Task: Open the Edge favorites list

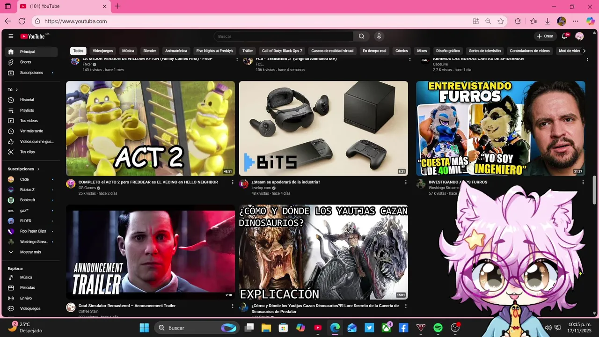Action: 533,21
